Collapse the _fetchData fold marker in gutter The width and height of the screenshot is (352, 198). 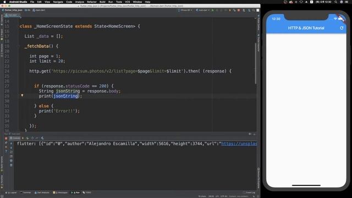(19, 46)
